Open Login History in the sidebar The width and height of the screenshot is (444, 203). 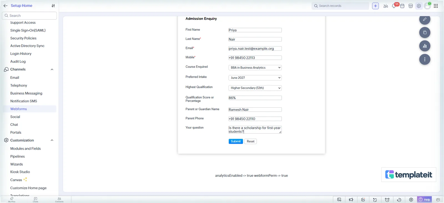point(21,54)
